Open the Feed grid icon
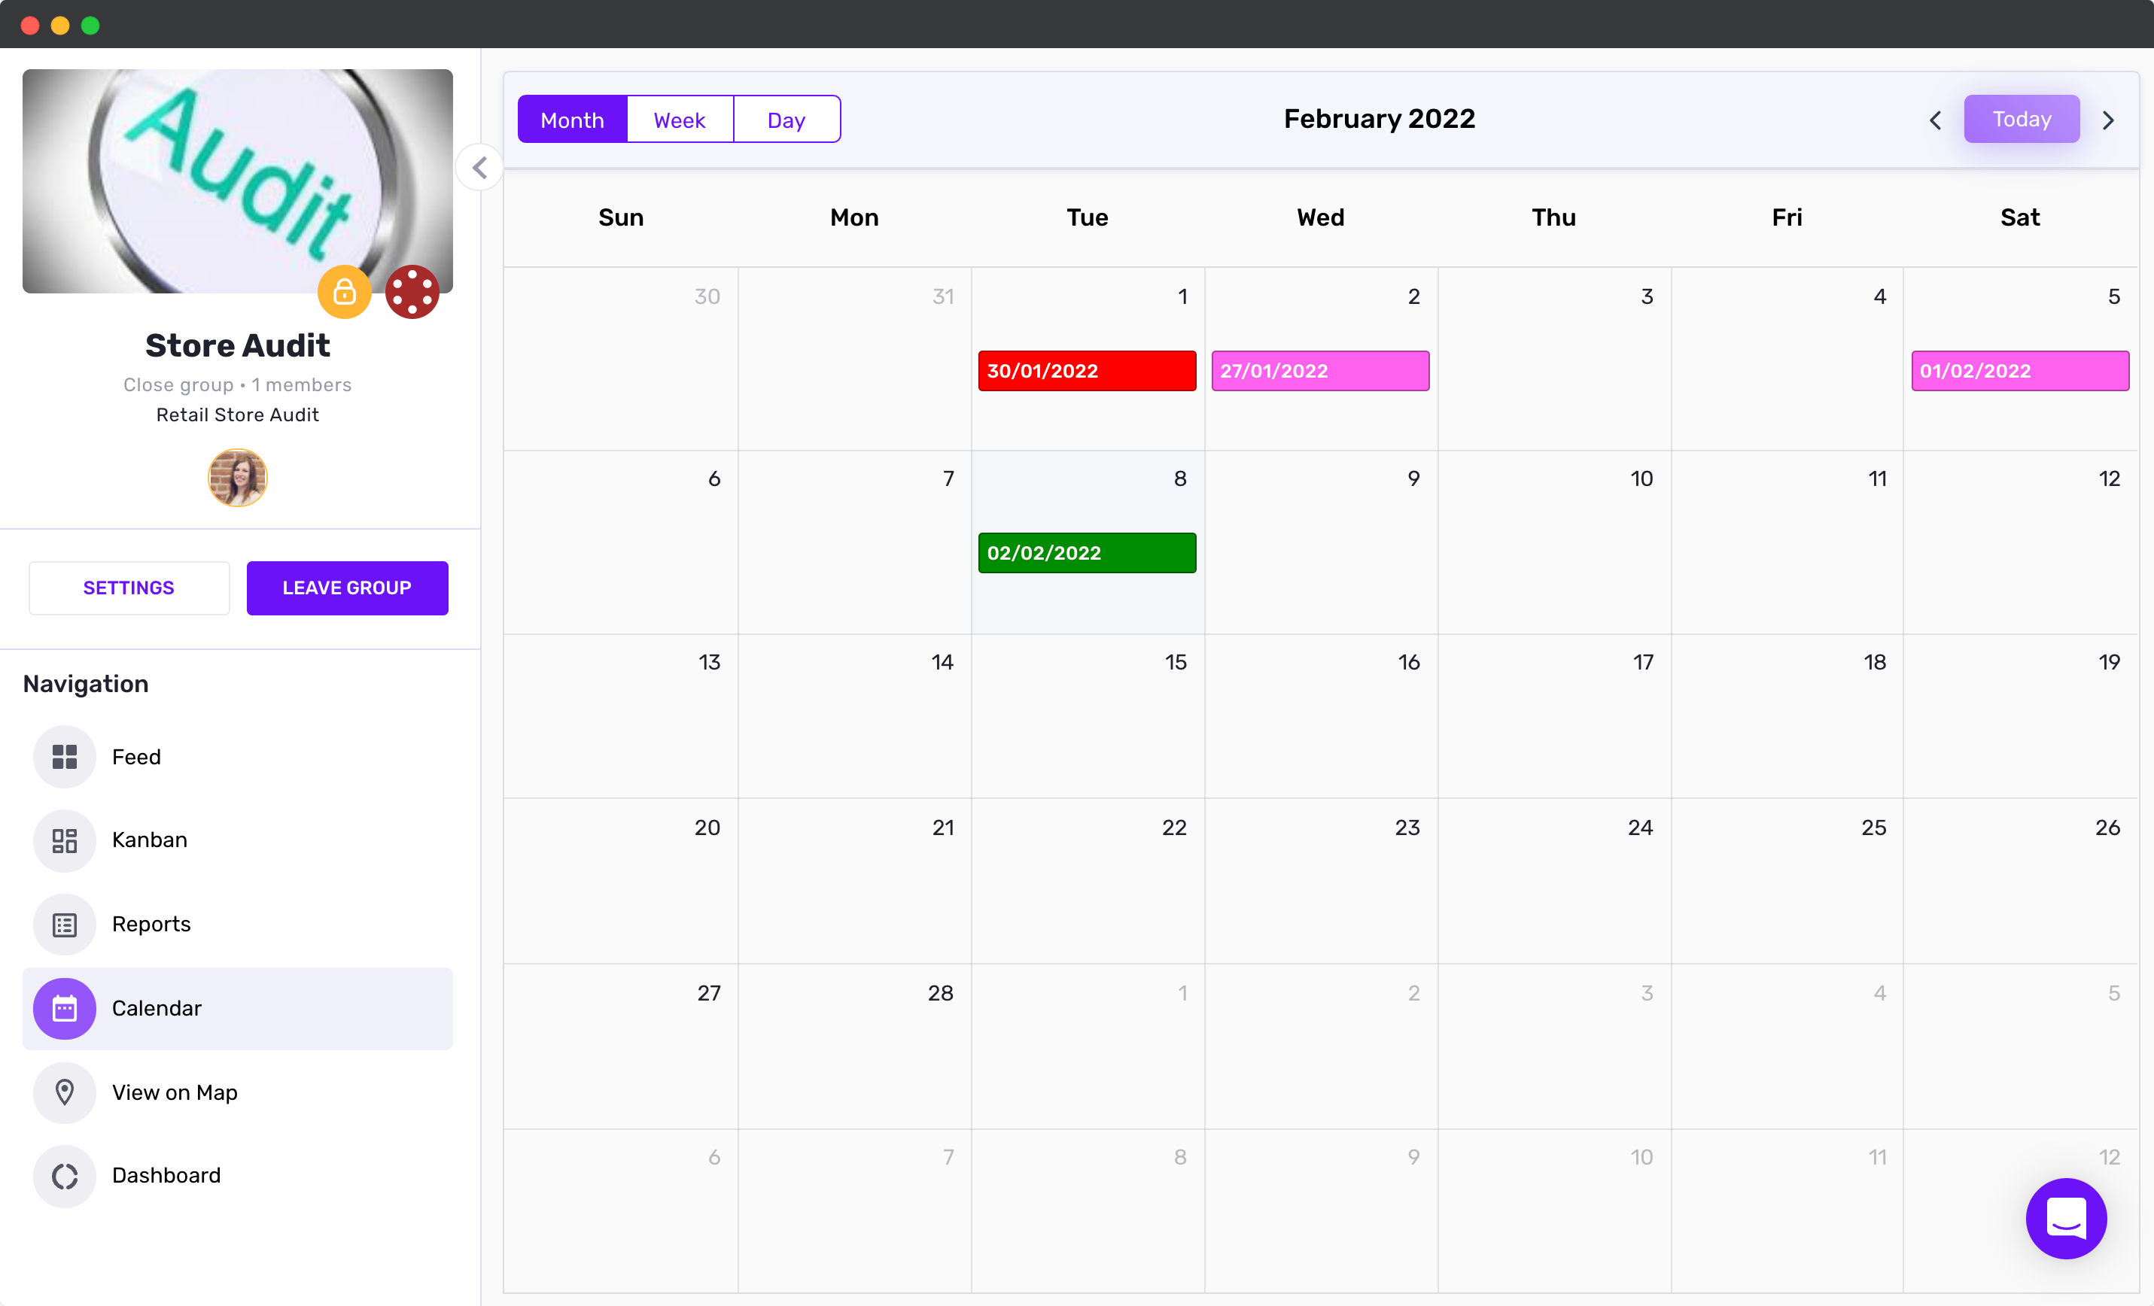This screenshot has width=2154, height=1306. coord(65,757)
